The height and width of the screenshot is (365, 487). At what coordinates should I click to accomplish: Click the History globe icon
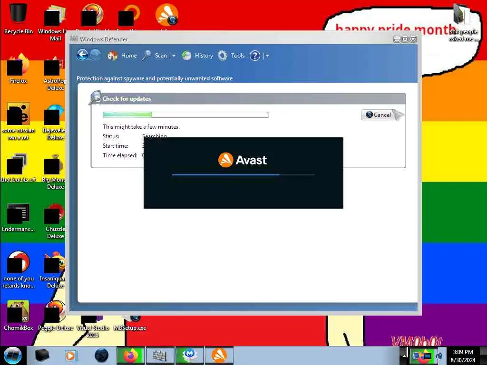pos(186,56)
